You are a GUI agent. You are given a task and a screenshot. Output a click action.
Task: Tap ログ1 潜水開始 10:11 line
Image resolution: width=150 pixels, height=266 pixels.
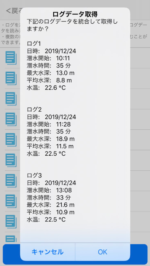[x=48, y=58]
